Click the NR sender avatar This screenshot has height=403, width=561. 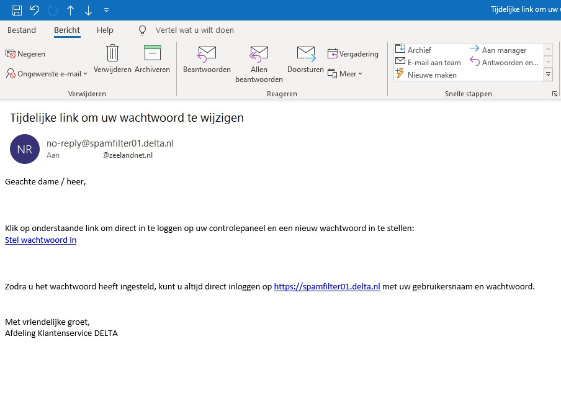coord(25,149)
